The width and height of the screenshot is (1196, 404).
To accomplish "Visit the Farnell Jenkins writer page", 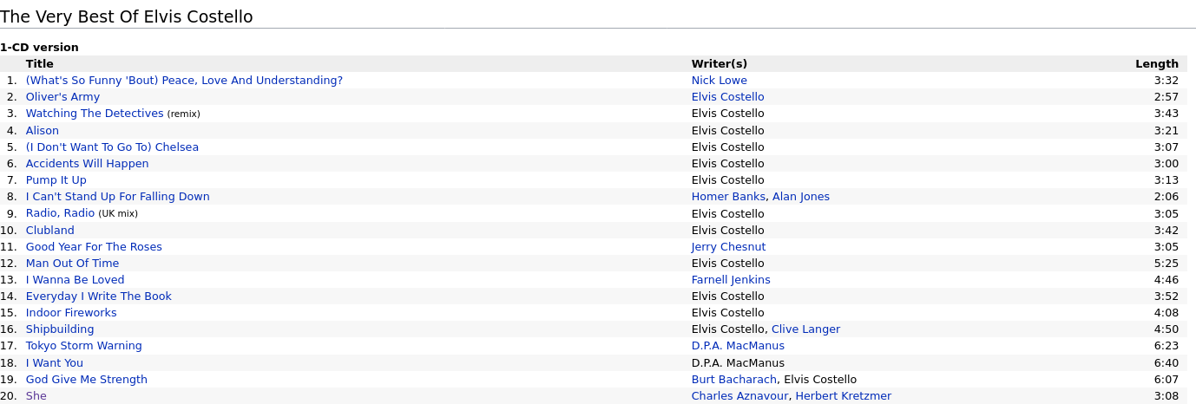I will 731,280.
